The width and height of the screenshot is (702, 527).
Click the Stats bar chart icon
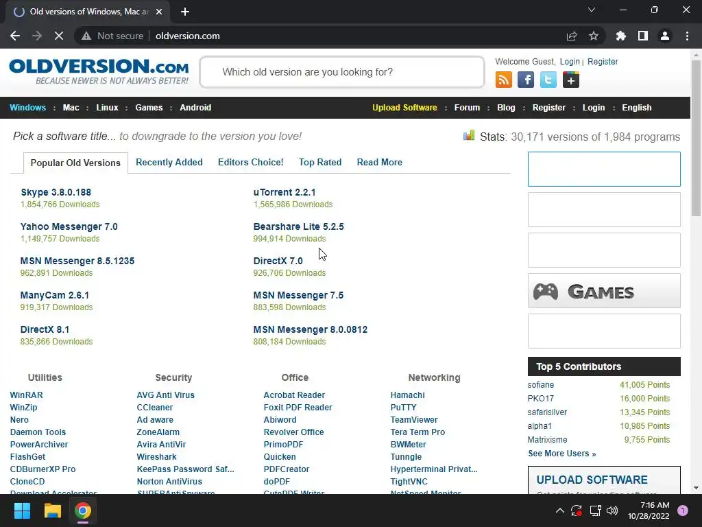tap(469, 135)
